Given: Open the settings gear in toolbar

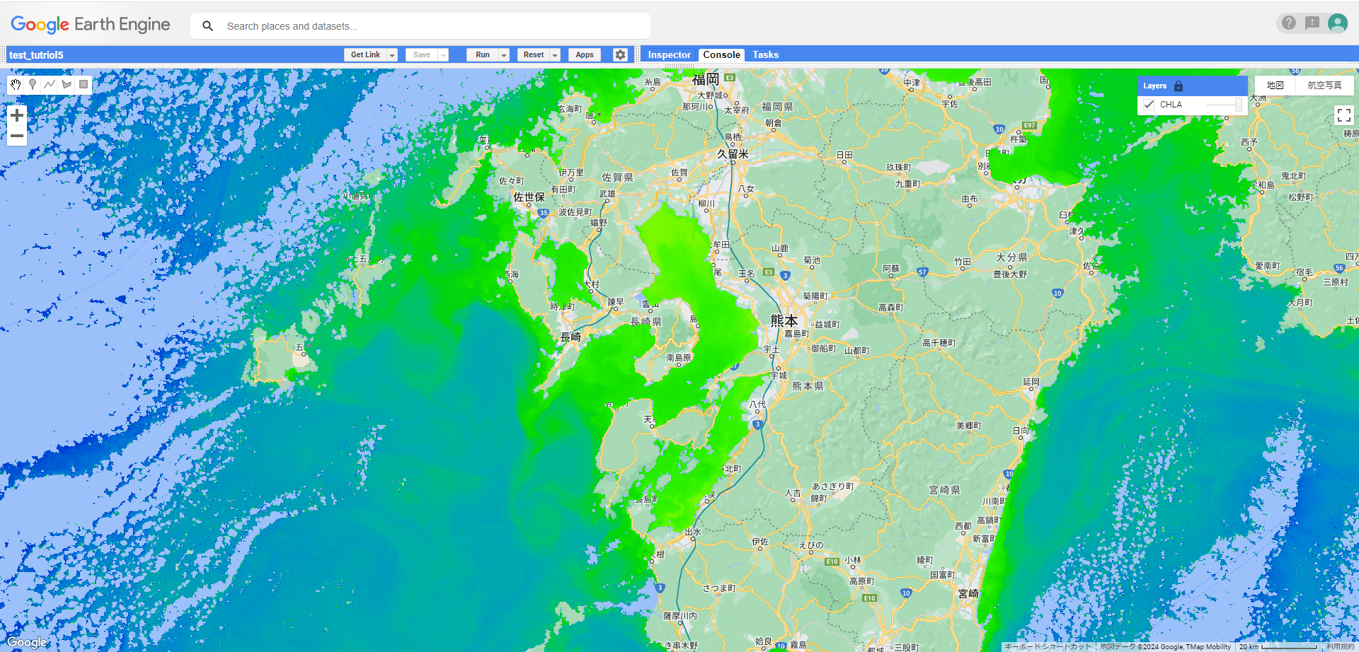Looking at the screenshot, I should pyautogui.click(x=620, y=54).
